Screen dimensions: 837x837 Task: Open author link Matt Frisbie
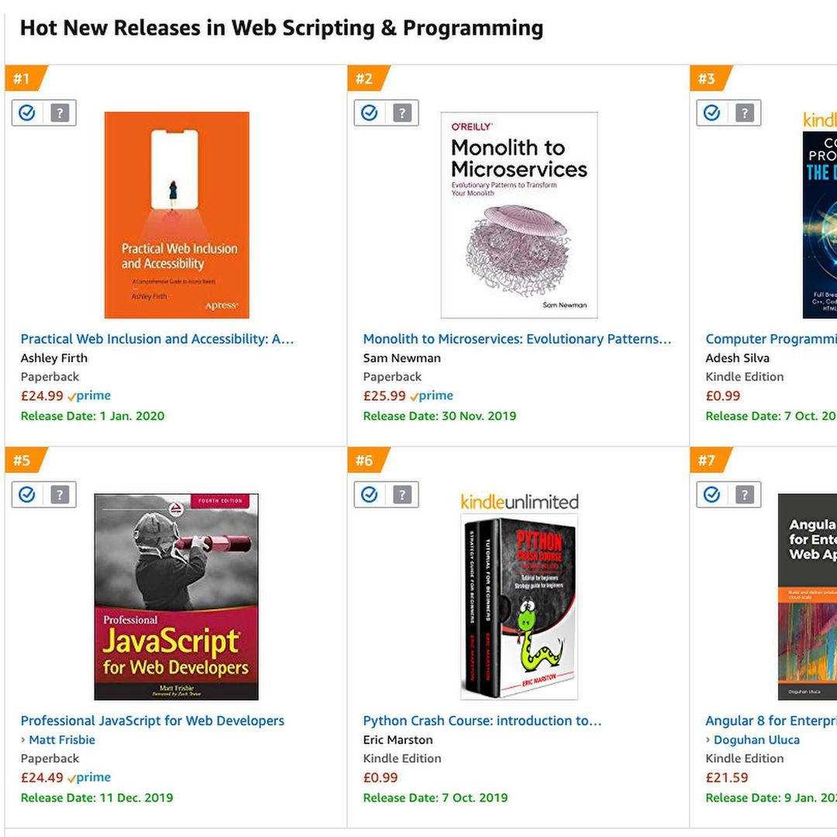click(x=62, y=740)
